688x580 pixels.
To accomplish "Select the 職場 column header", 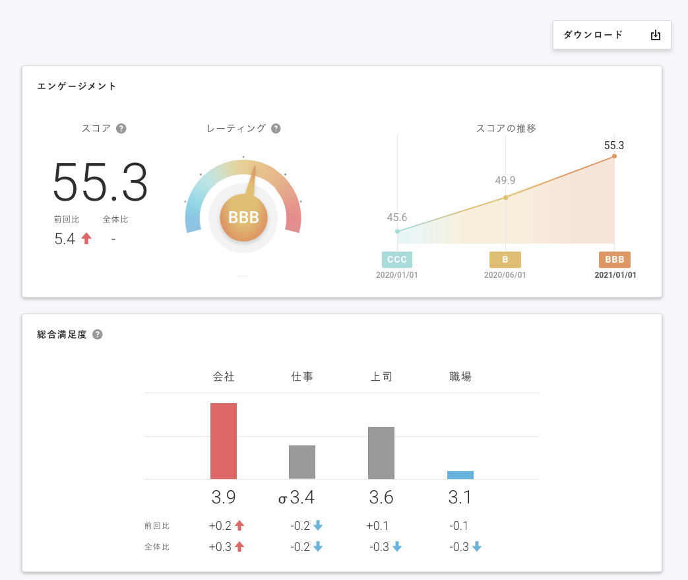I will point(460,377).
